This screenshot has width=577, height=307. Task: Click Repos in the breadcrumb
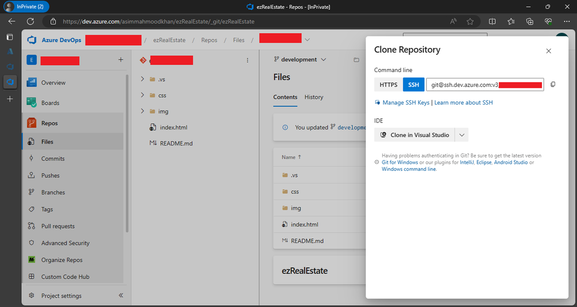click(209, 40)
